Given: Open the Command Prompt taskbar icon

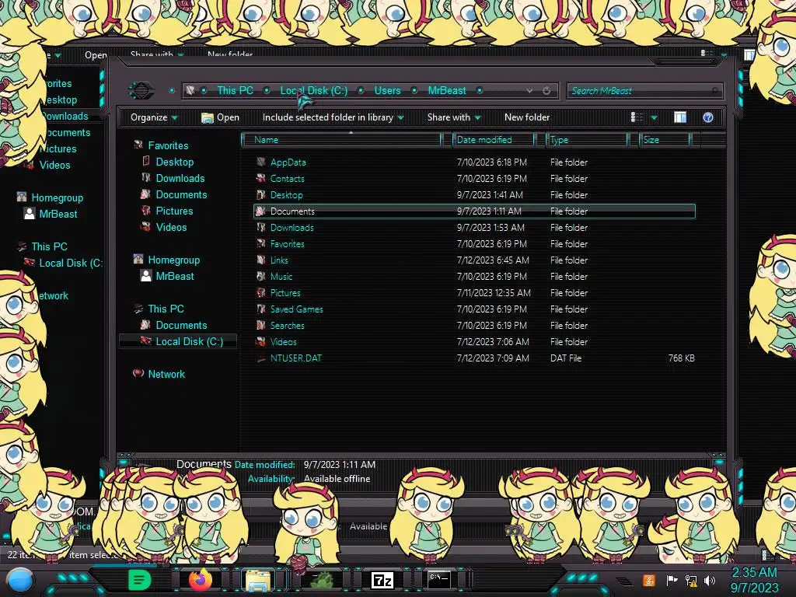Looking at the screenshot, I should (439, 579).
